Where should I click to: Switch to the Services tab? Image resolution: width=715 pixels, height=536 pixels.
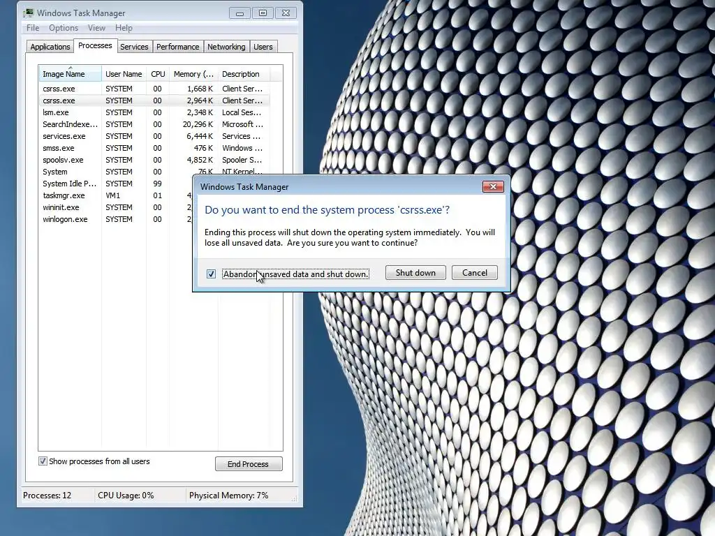click(x=134, y=47)
